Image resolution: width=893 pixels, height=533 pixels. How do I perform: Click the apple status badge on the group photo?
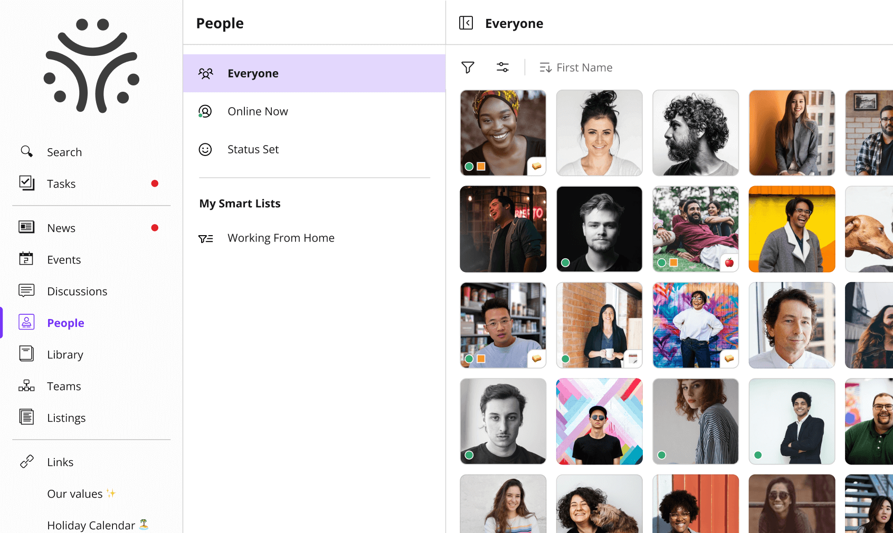pos(729,263)
